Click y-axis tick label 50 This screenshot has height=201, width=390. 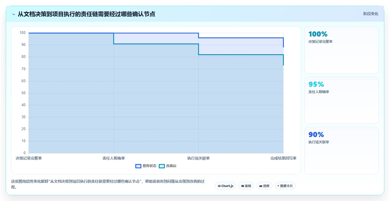tap(23, 93)
